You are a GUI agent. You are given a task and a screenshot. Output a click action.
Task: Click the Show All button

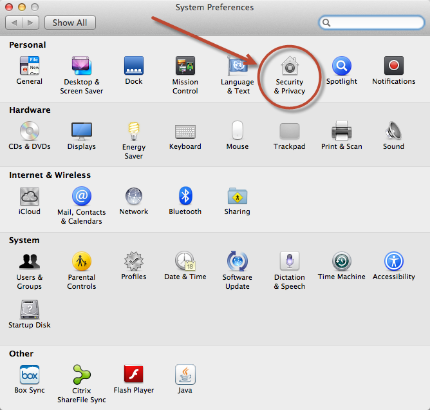pyautogui.click(x=70, y=23)
